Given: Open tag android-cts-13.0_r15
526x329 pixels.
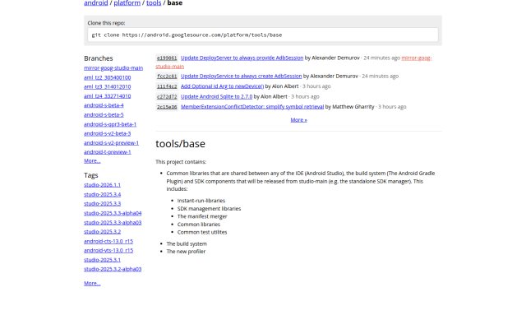Looking at the screenshot, I should click(x=108, y=241).
